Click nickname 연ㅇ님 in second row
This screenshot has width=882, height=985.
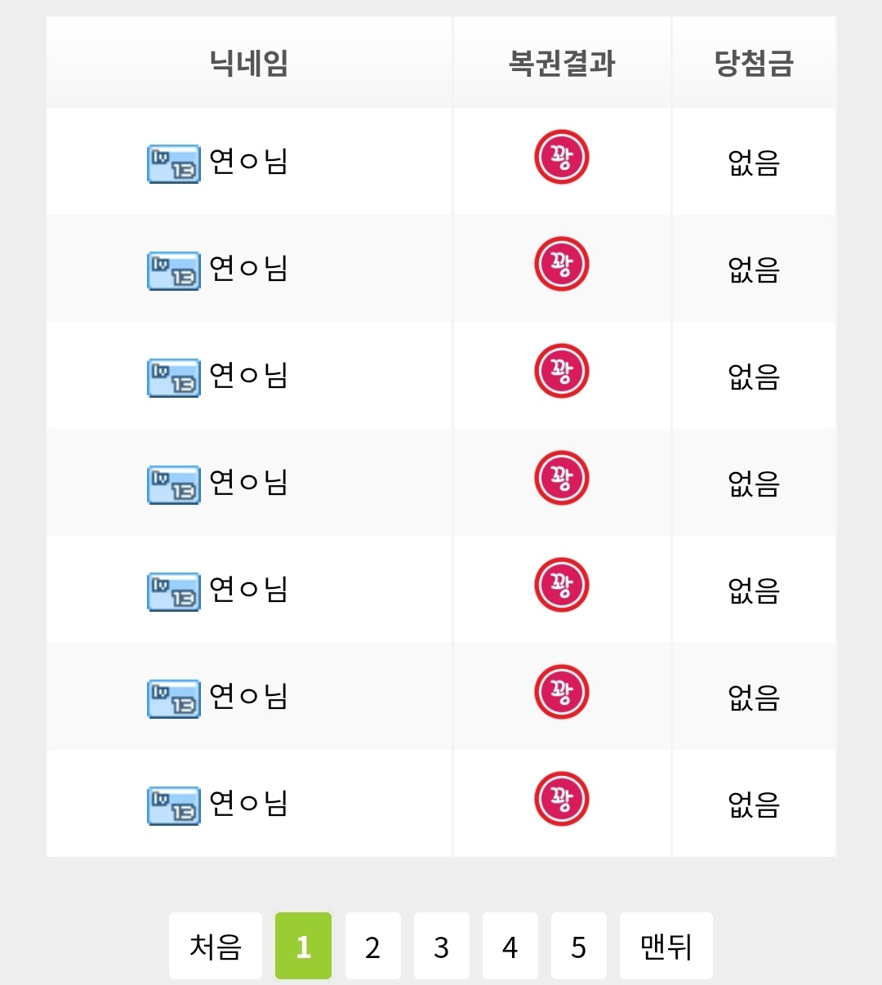click(248, 268)
